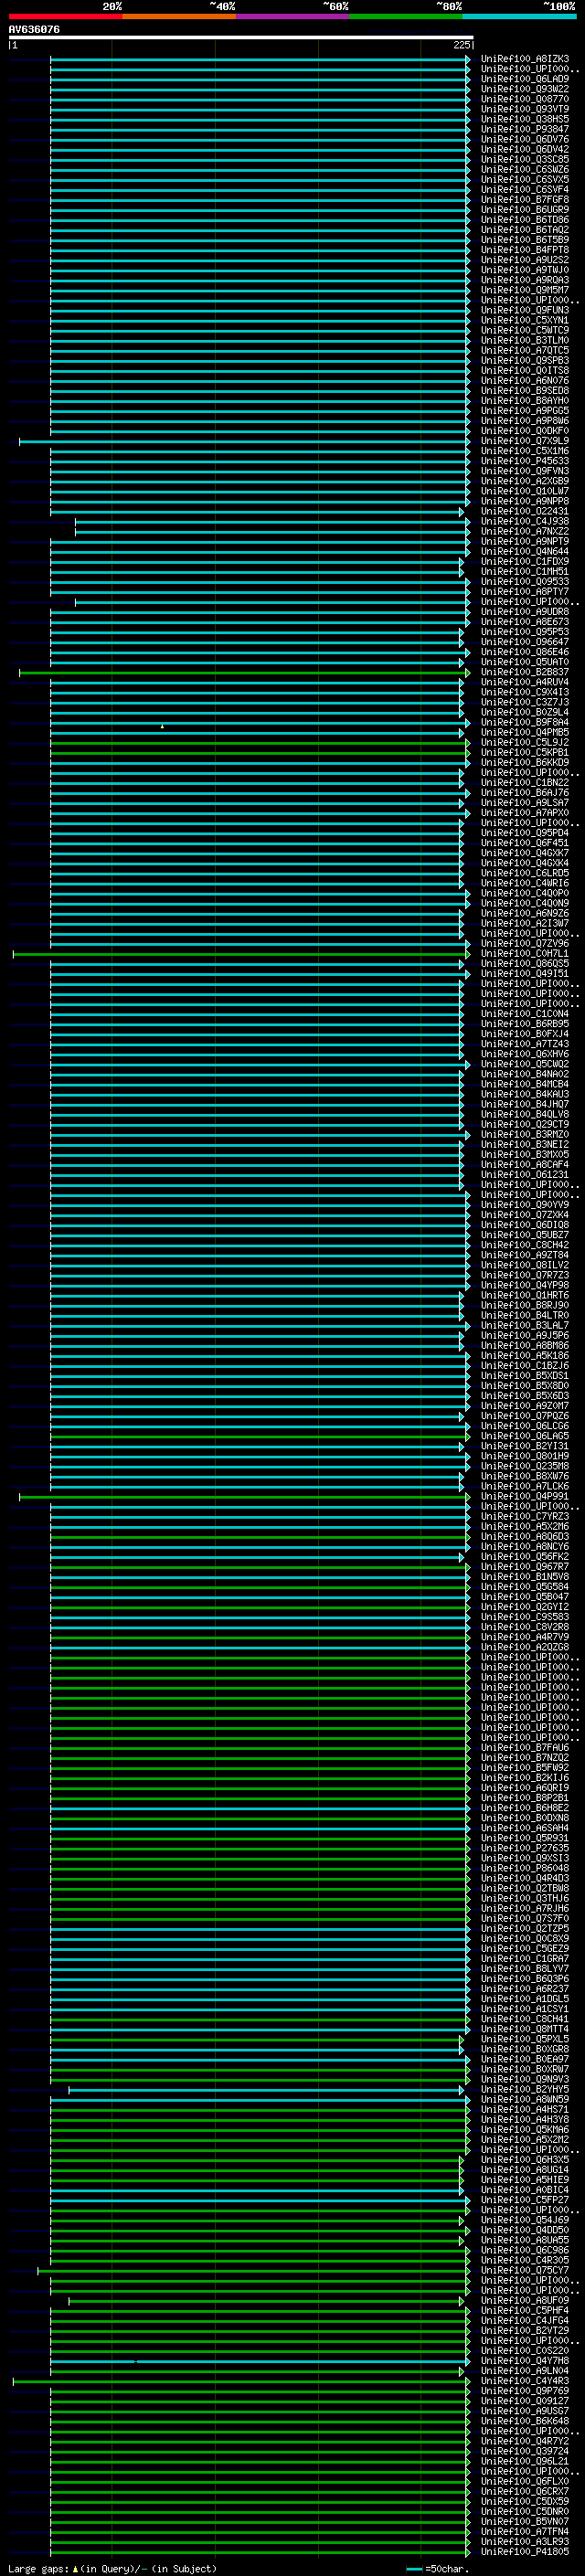Select hit label UniRef100_B6KKD9
Screen dimensions: 585x2576
point(525,762)
